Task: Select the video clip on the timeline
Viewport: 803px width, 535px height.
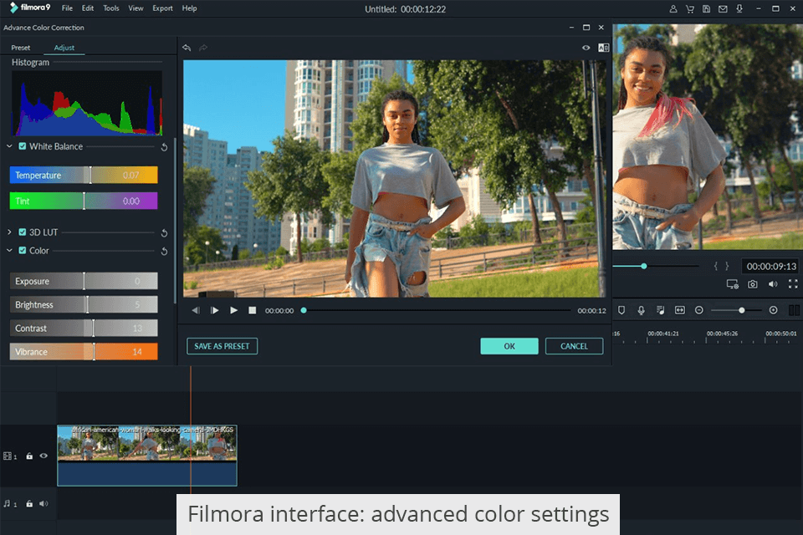Action: pyautogui.click(x=147, y=456)
